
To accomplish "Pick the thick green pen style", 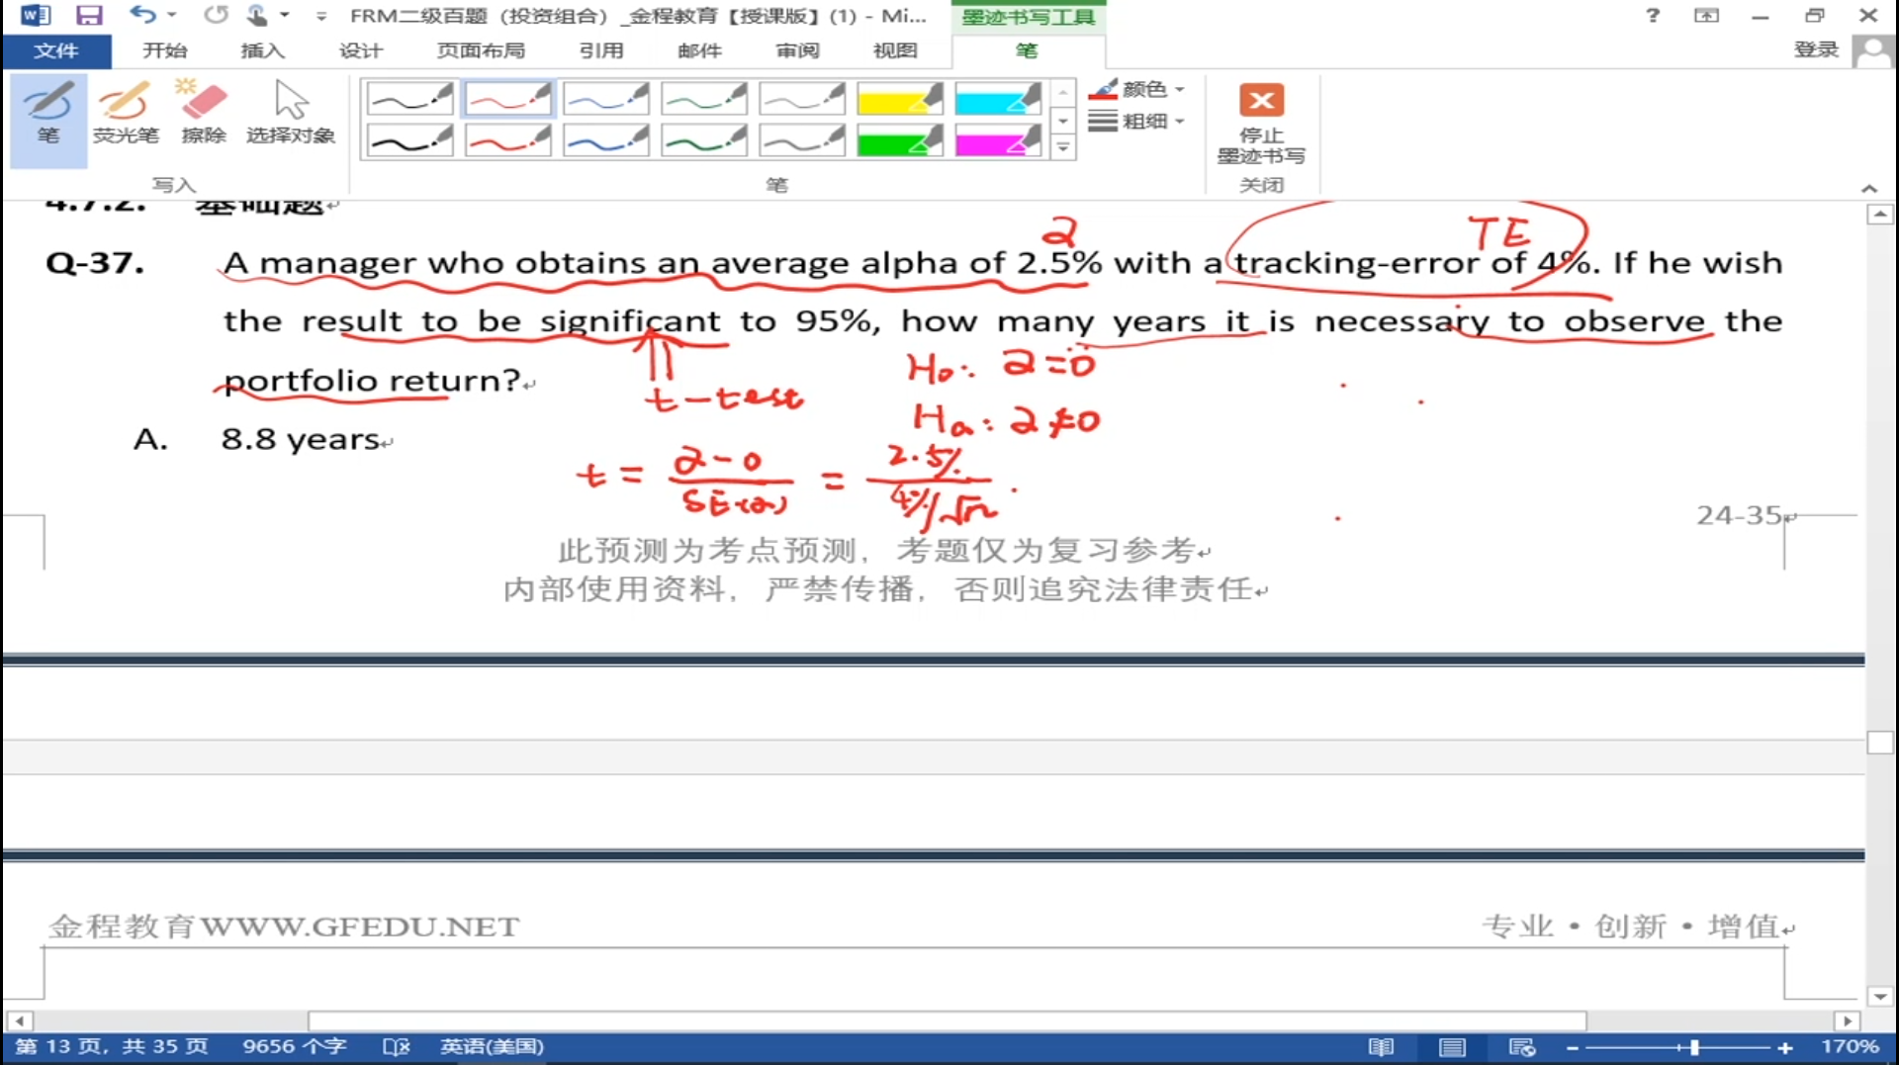I will 703,139.
